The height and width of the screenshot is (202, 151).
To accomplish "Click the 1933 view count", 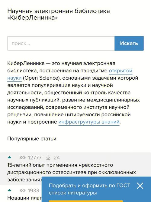I will pos(34,190).
